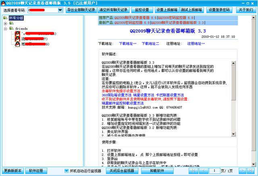Click the description box scrollbar thumb

pos(233,83)
